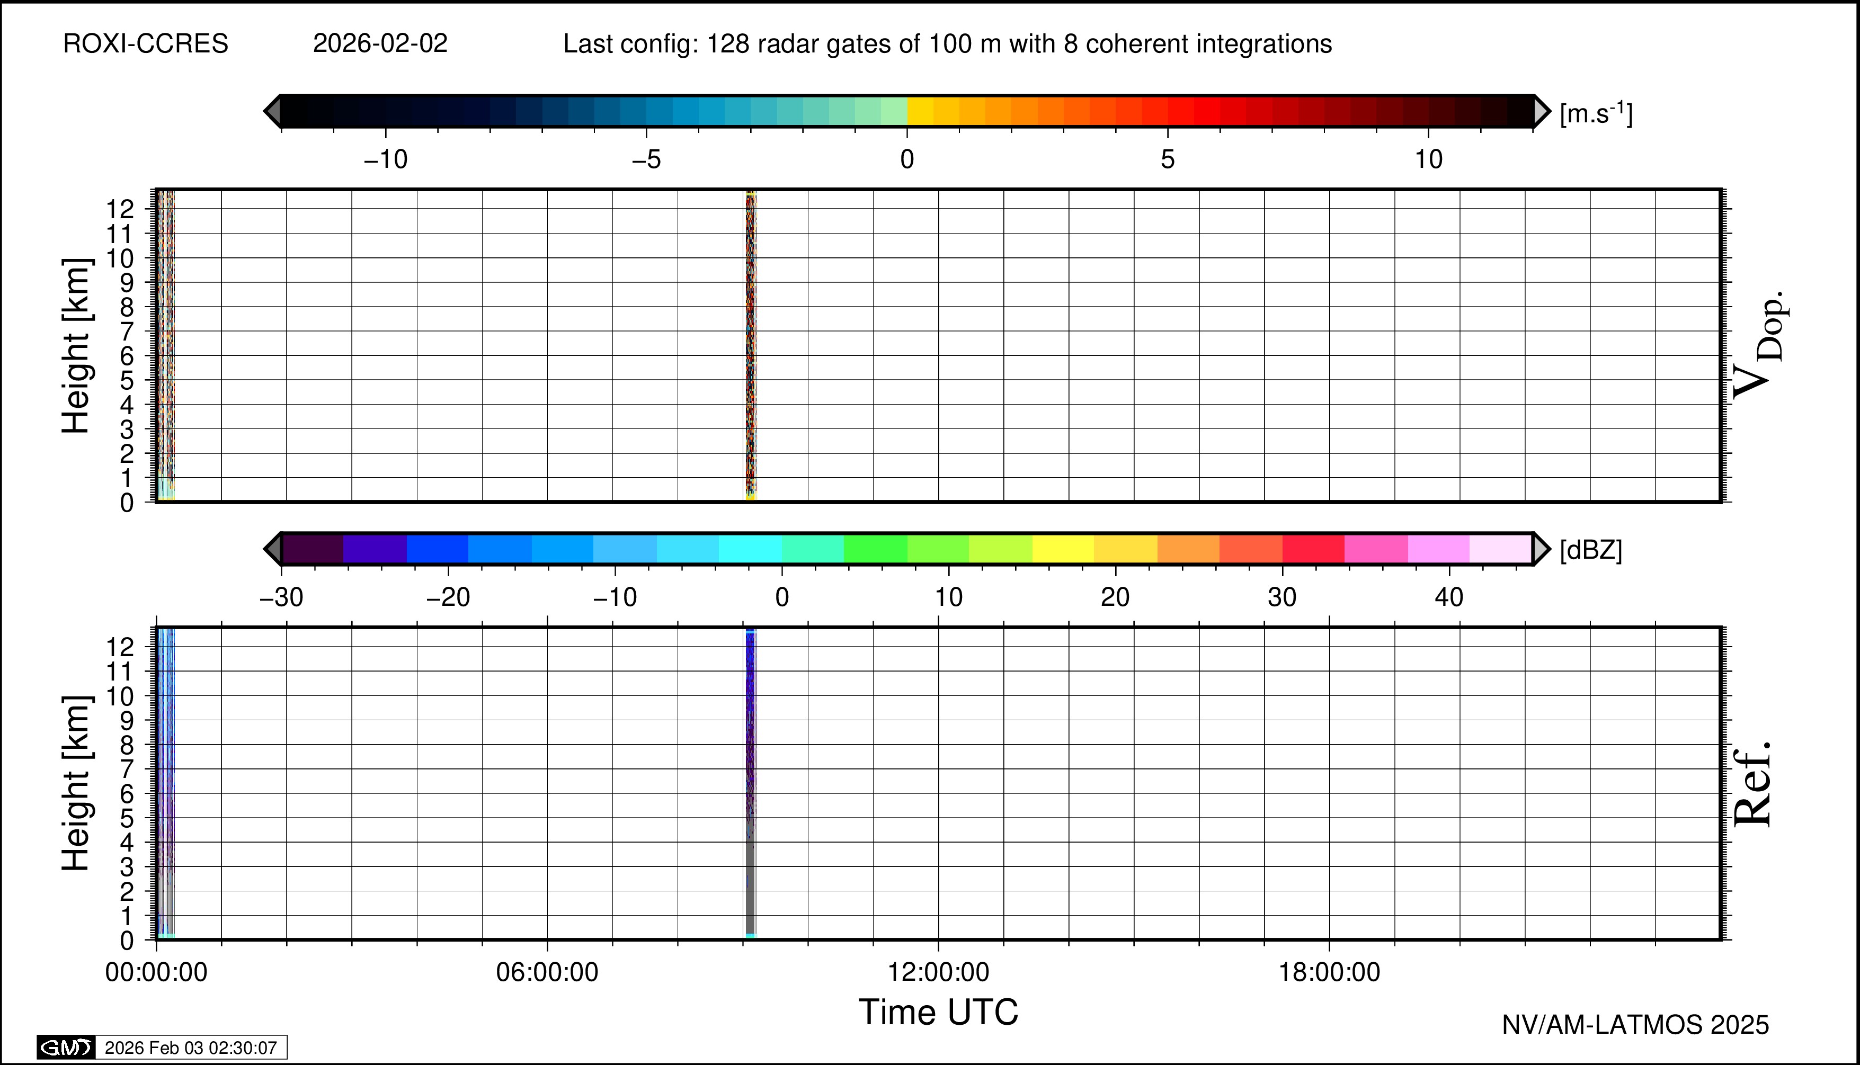
Task: Click the NV/AM-LATMOS 2025 credit text
Action: tap(1635, 1025)
